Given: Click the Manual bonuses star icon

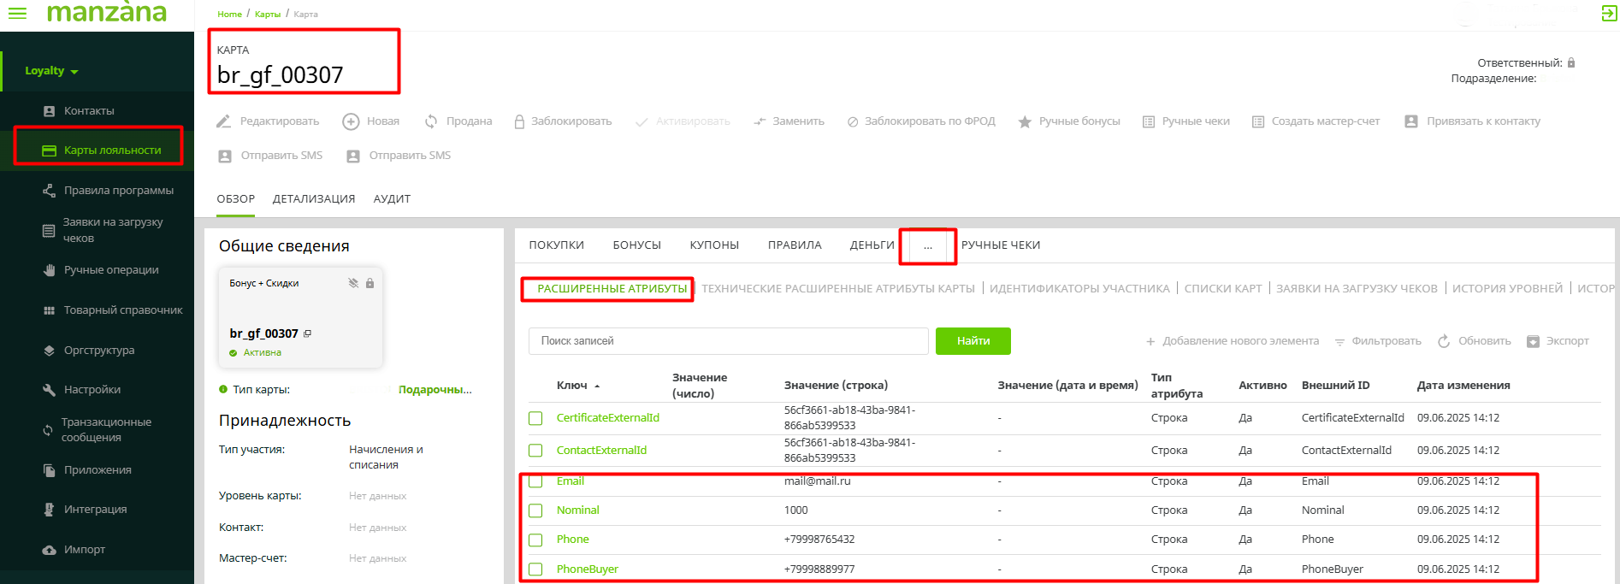Looking at the screenshot, I should 1025,121.
